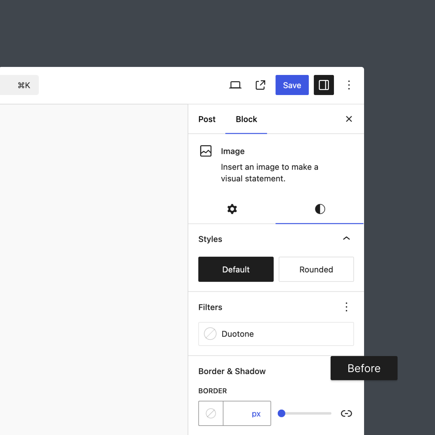Choose the Default image style

(x=236, y=269)
